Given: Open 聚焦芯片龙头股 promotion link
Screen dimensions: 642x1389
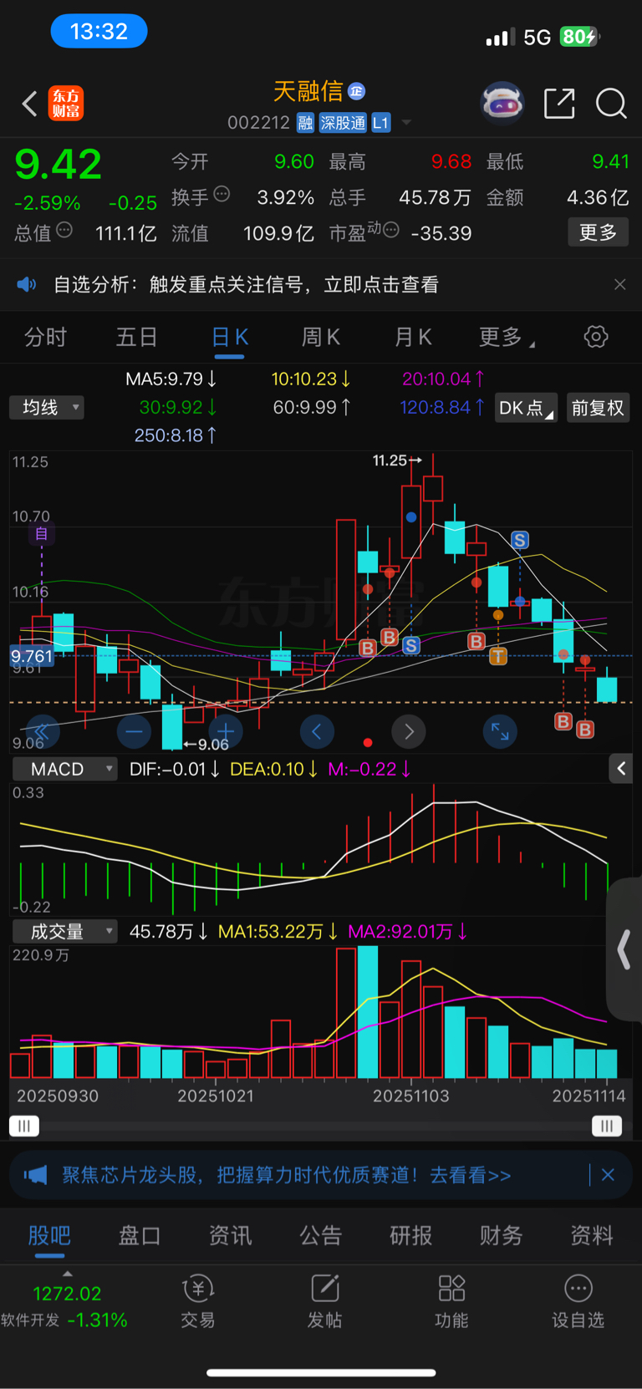Looking at the screenshot, I should point(287,1175).
